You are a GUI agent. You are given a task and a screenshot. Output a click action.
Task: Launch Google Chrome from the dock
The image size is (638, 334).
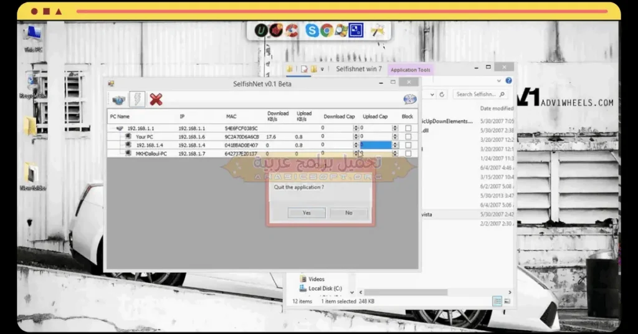tap(326, 30)
